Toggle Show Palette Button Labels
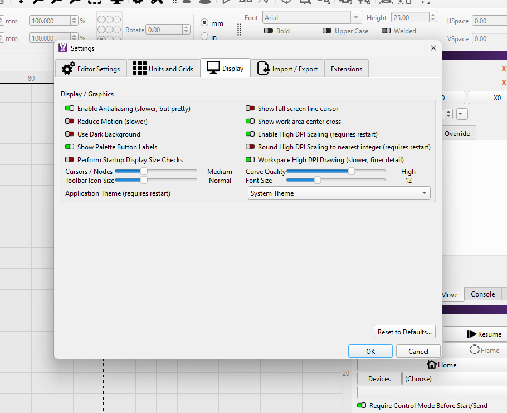This screenshot has width=507, height=413. (70, 147)
